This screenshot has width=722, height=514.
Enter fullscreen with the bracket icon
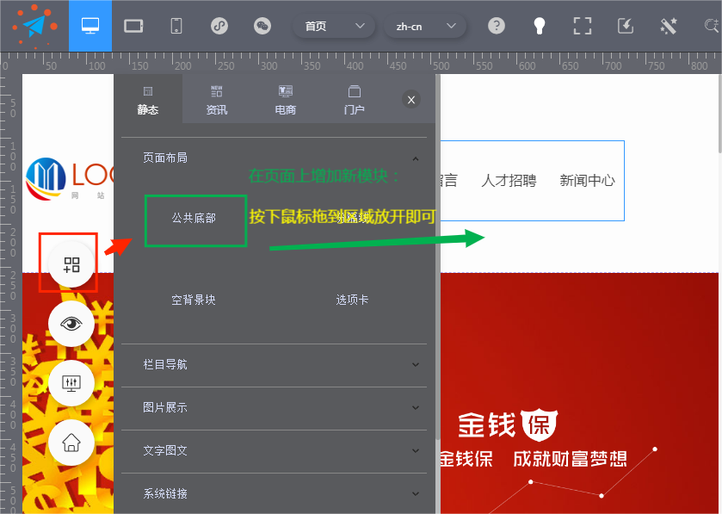click(x=583, y=26)
